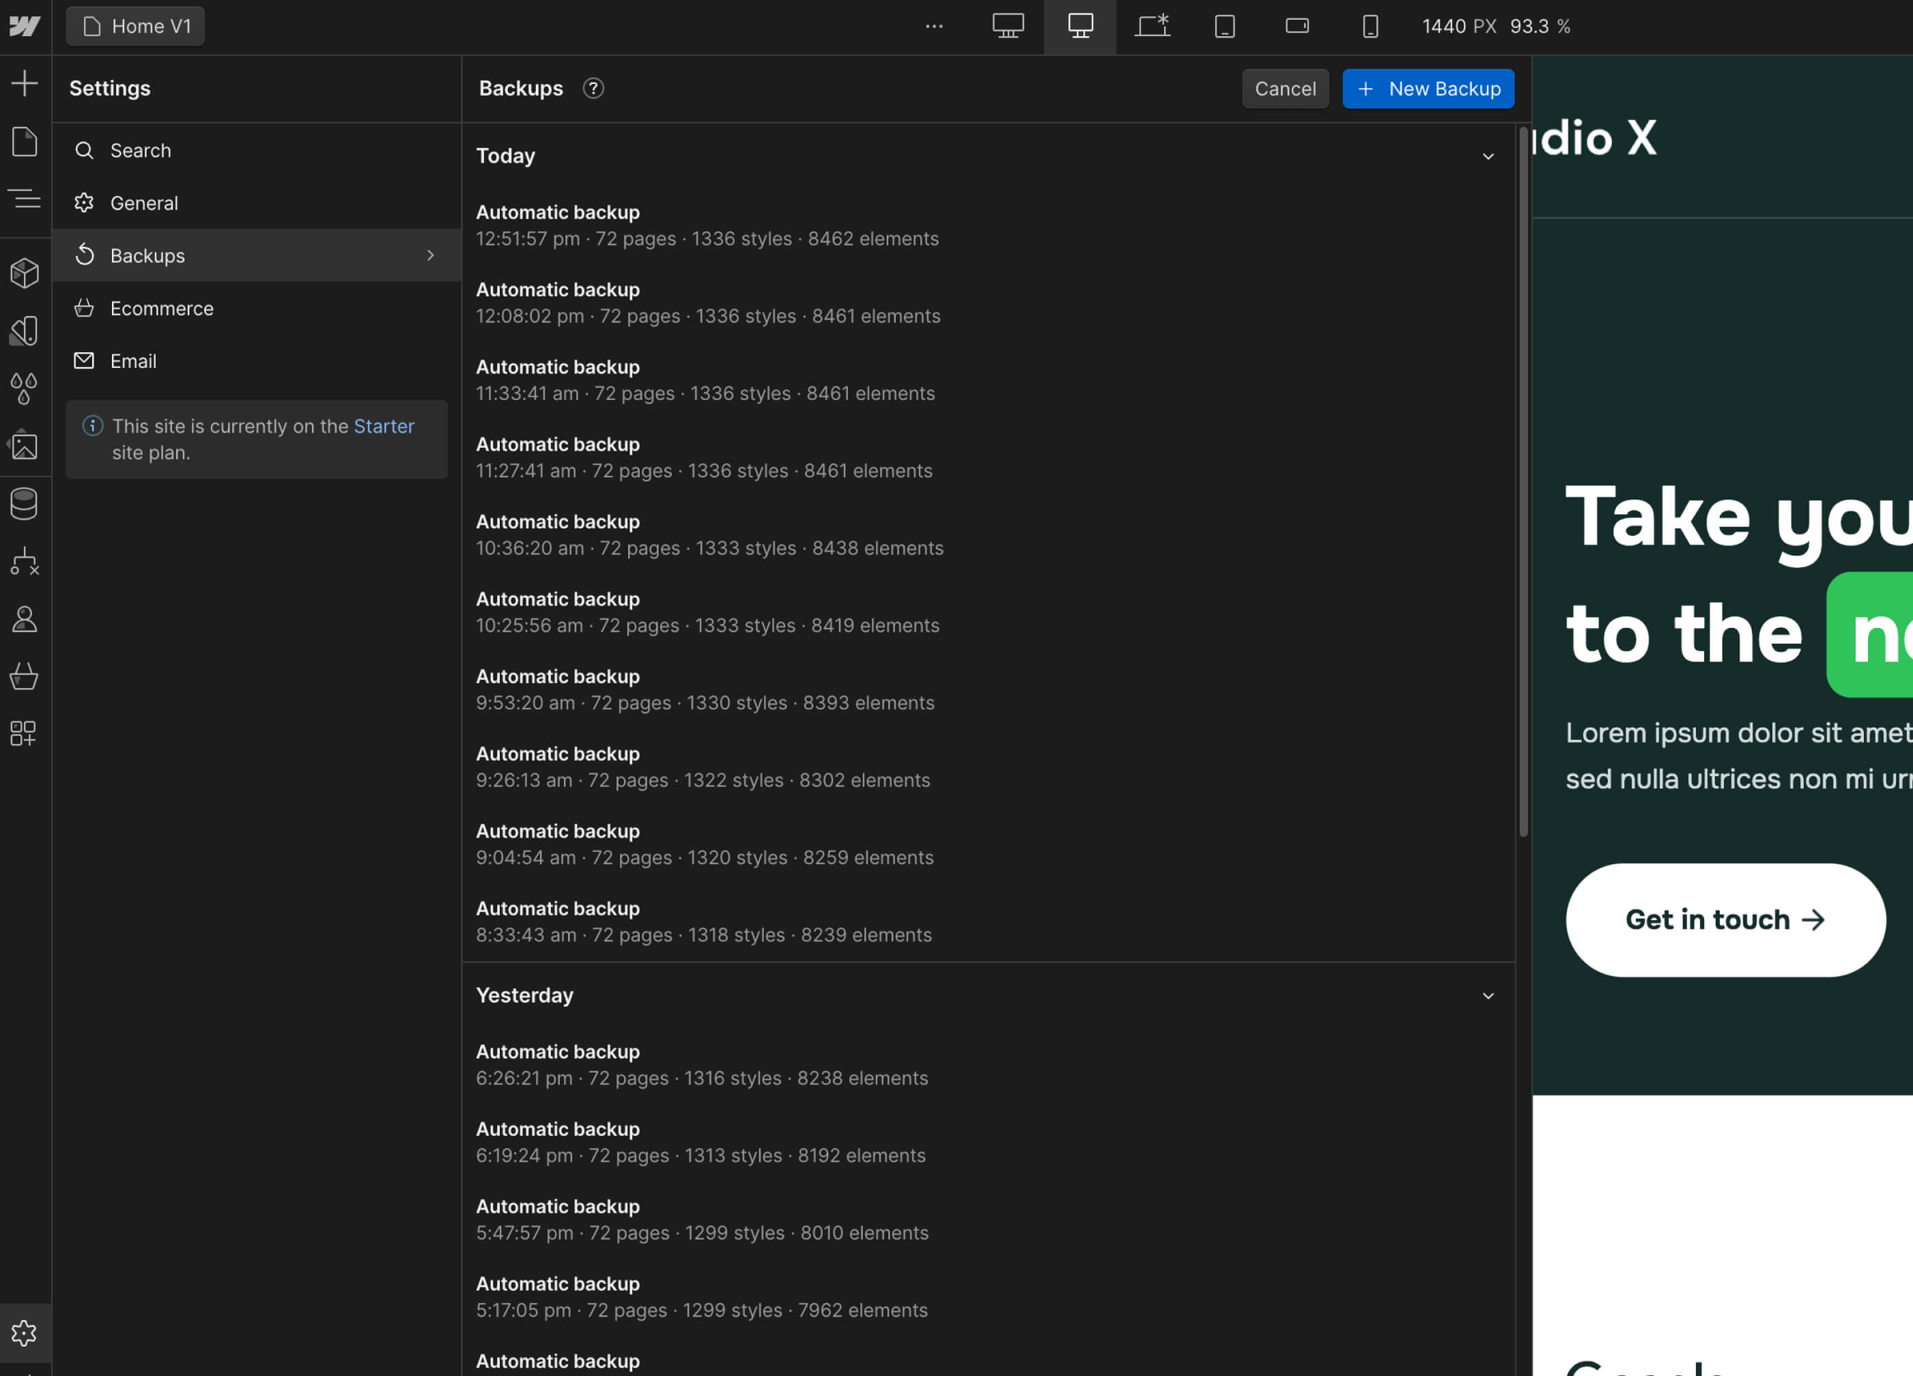Image resolution: width=1913 pixels, height=1376 pixels.
Task: Select the mobile landscape breakpoint
Action: (1298, 26)
